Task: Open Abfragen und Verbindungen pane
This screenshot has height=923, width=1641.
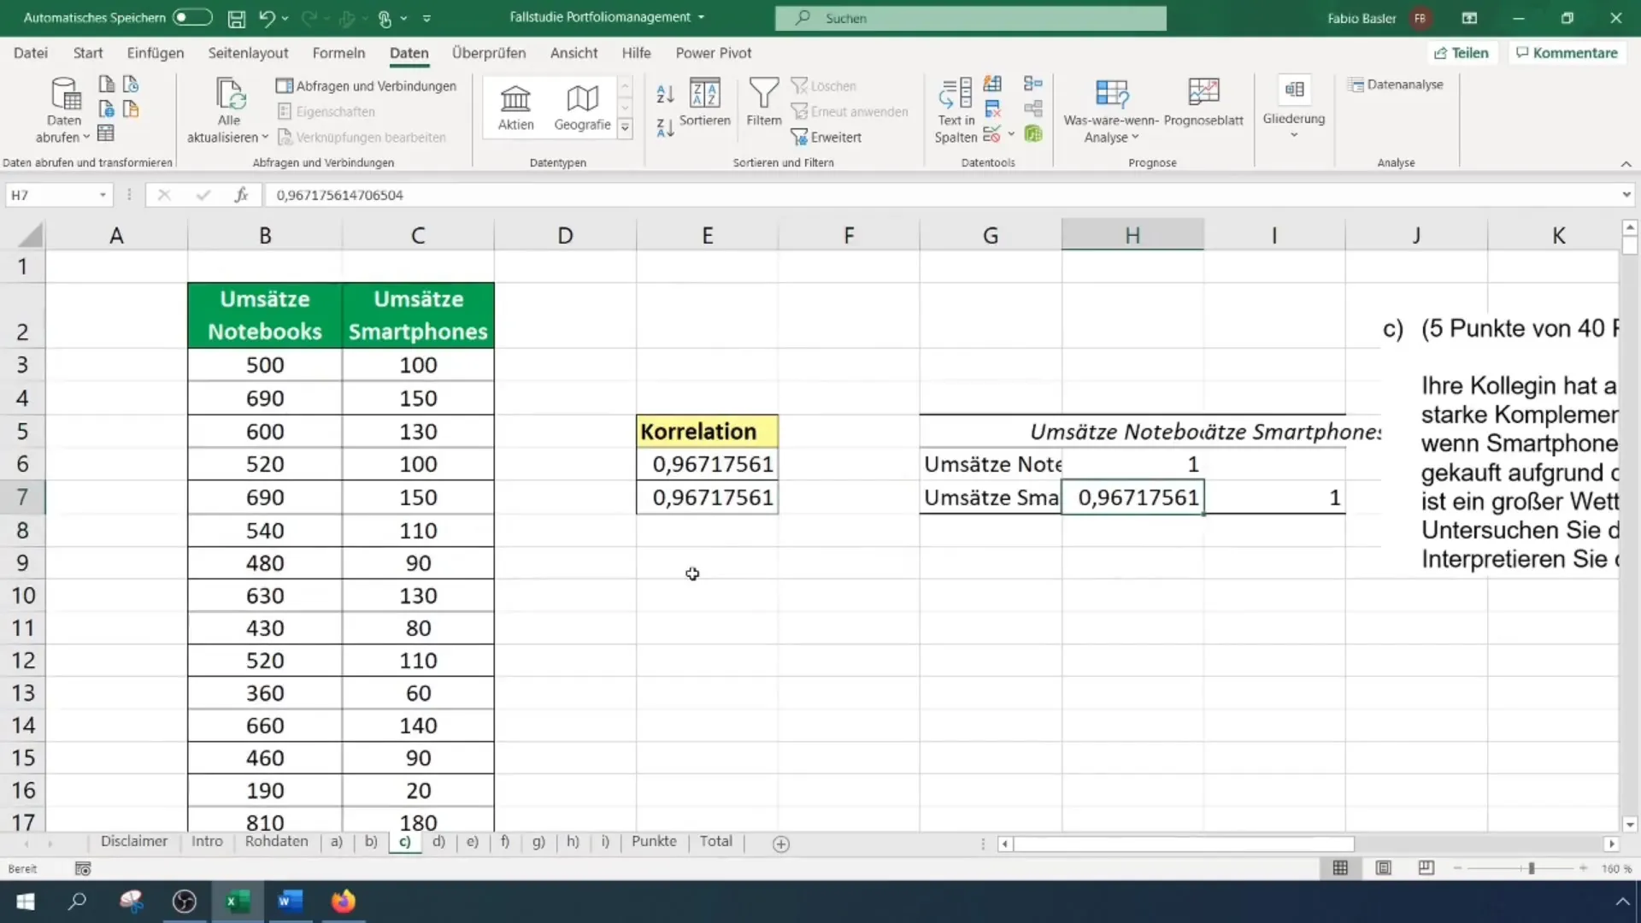Action: 366,85
